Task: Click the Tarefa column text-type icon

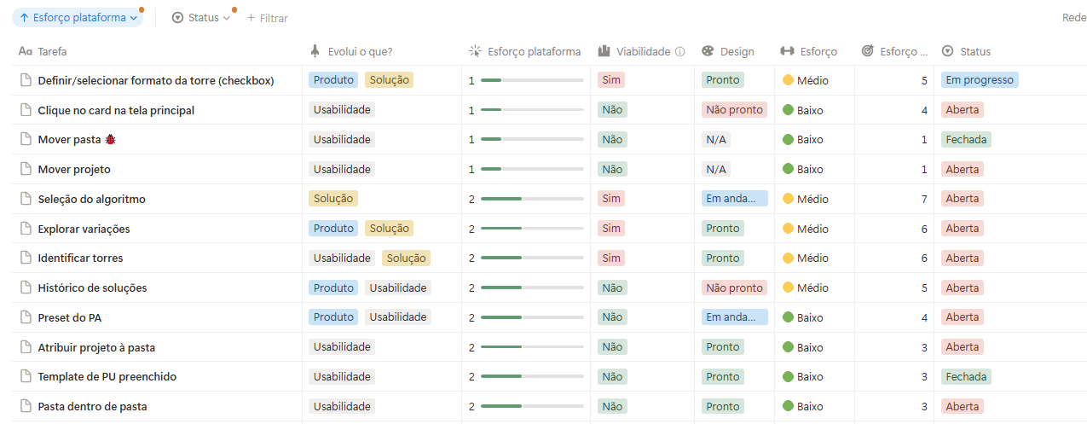Action: pyautogui.click(x=26, y=52)
